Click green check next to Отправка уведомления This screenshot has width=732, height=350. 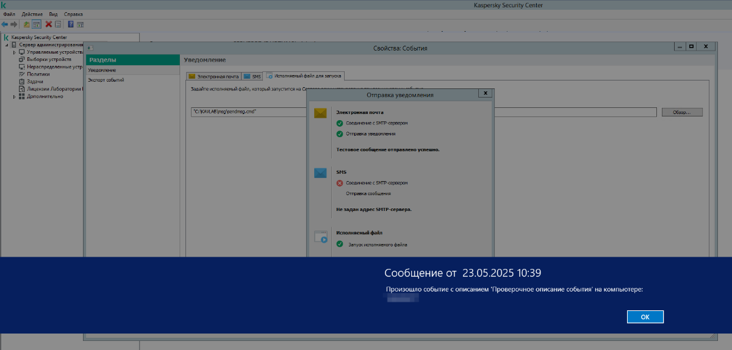(340, 134)
